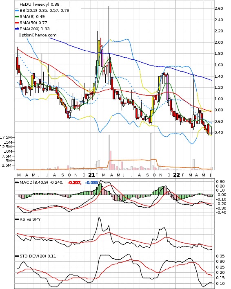Click the MACD(8,40,9) indicator label
Screen dimensions: 231x289
pos(34,183)
